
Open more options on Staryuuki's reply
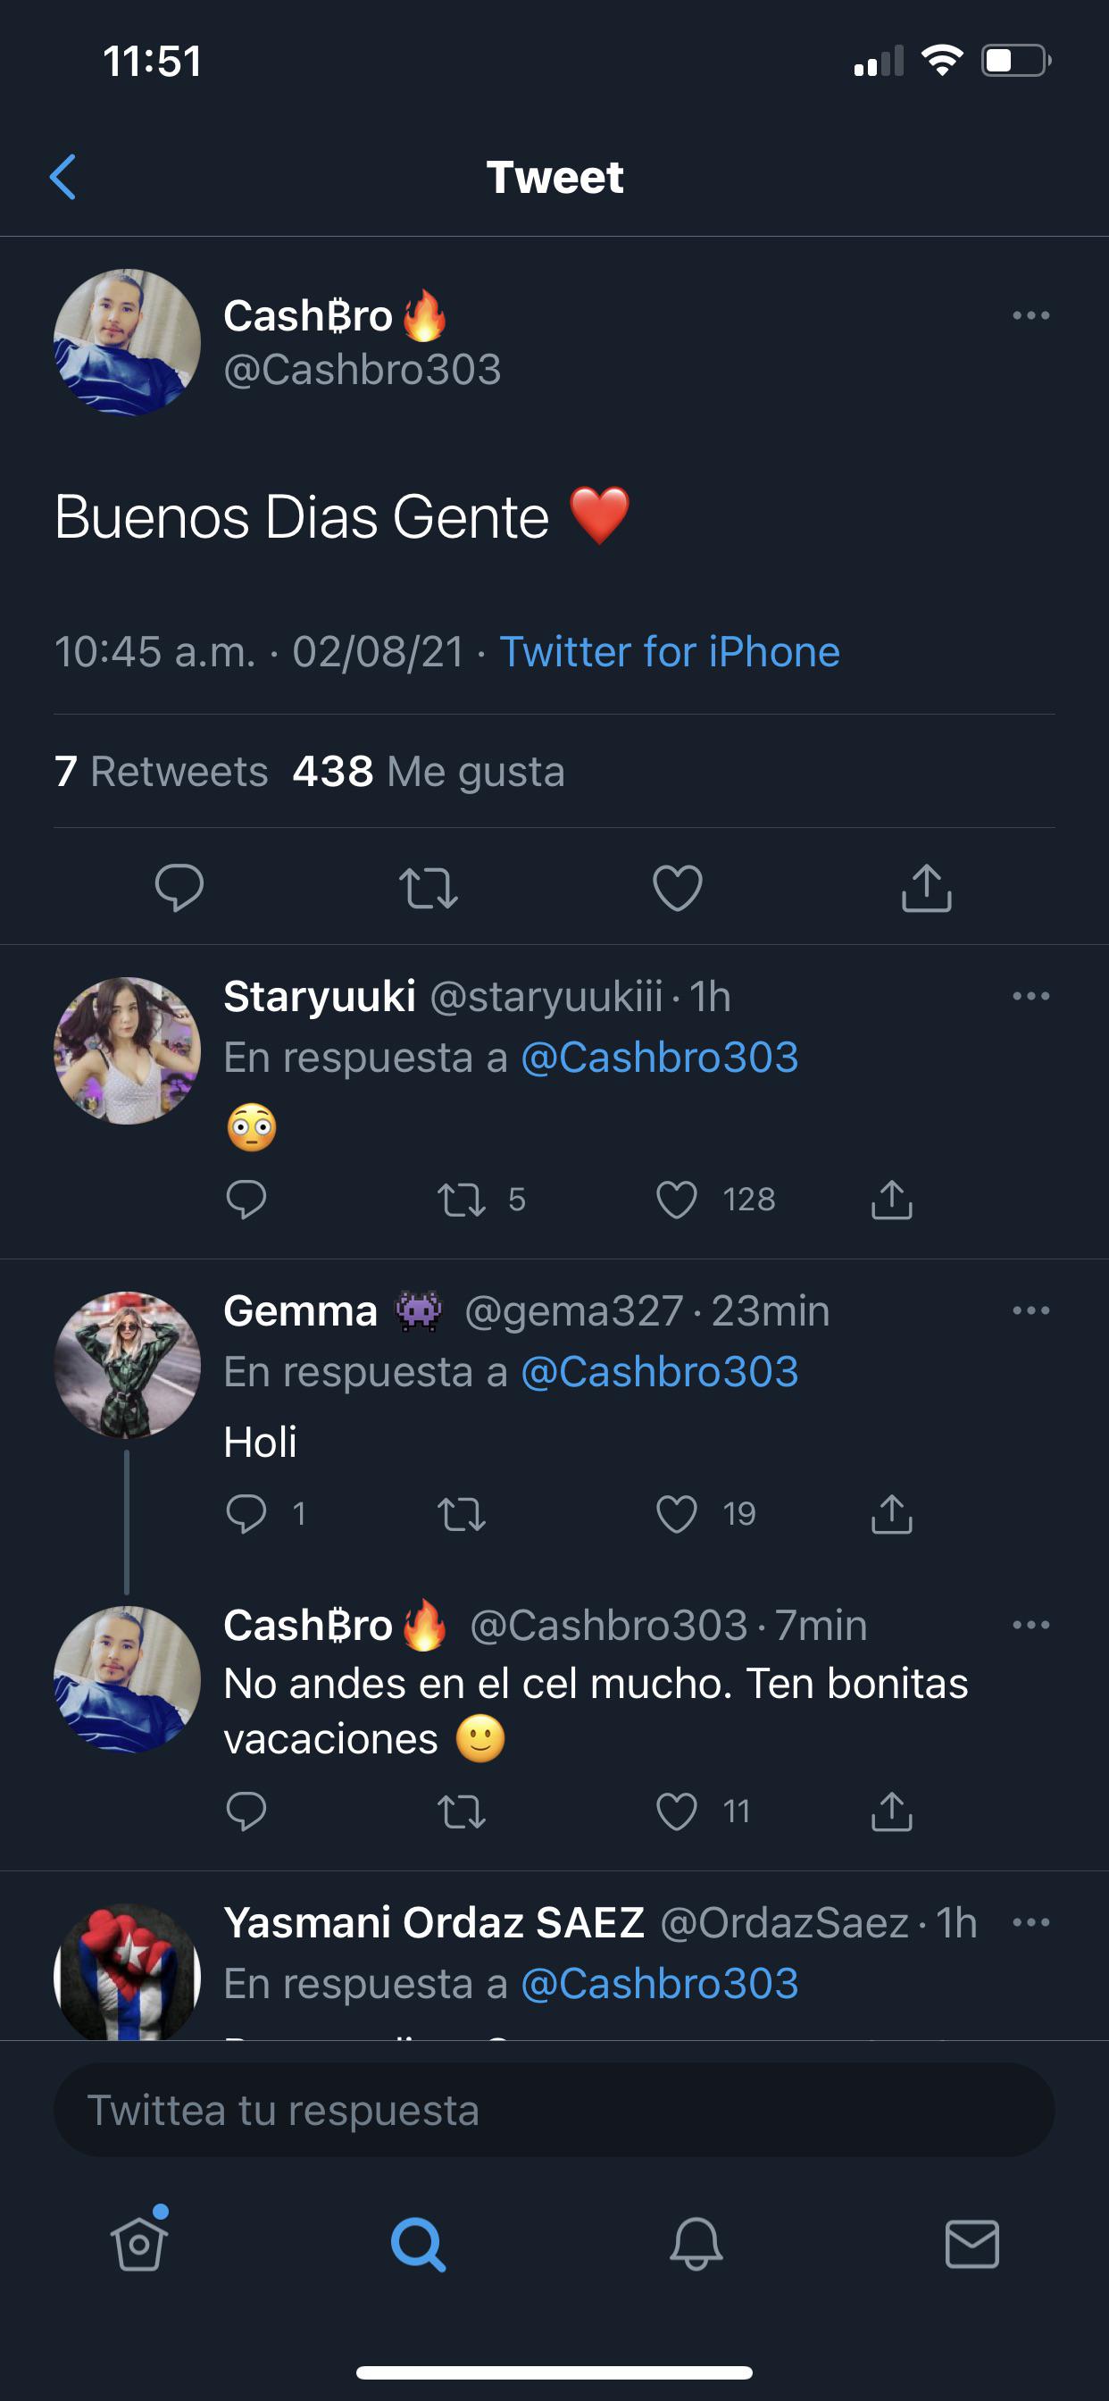[1030, 996]
